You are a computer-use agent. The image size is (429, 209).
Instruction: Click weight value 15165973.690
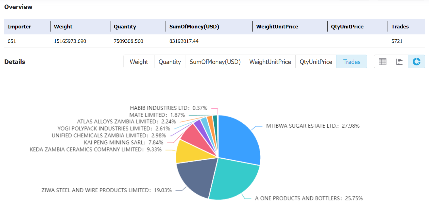70,41
